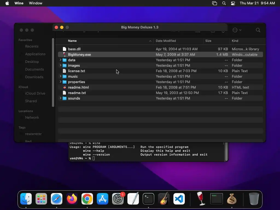Open App Store from the Dock
The height and width of the screenshot is (210, 280).
tap(103, 199)
